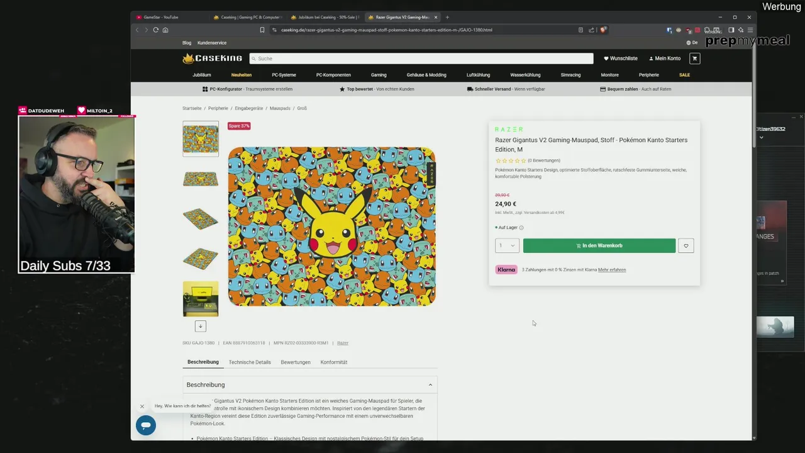
Task: Click the 0 Bewertungen star rating
Action: click(528, 160)
